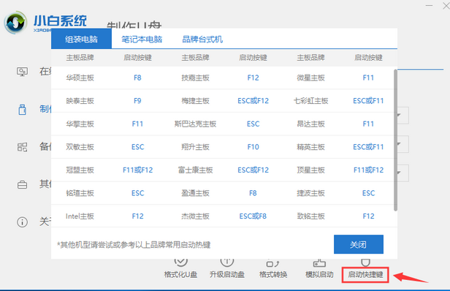Click the 映泰主板 cell
This screenshot has width=450, height=291.
point(80,101)
